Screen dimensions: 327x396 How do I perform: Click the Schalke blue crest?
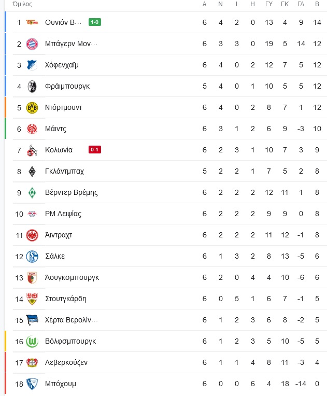coord(32,257)
